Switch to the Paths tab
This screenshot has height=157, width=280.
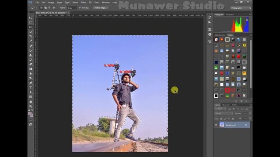[x=234, y=105]
